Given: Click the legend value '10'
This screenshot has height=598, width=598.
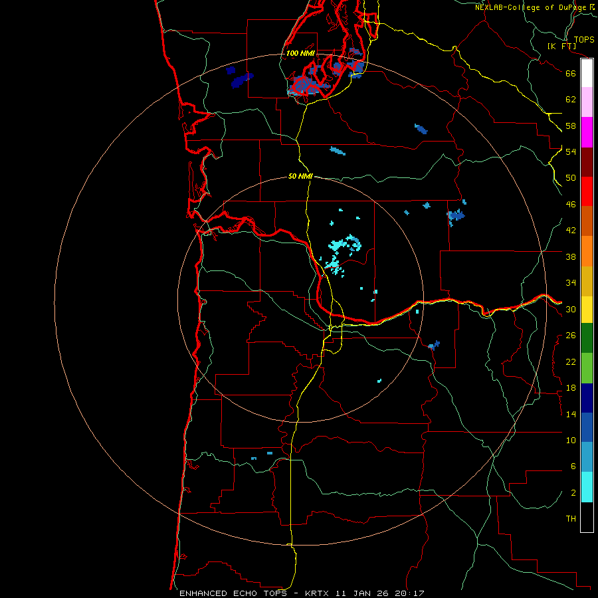Looking at the screenshot, I should 571,440.
